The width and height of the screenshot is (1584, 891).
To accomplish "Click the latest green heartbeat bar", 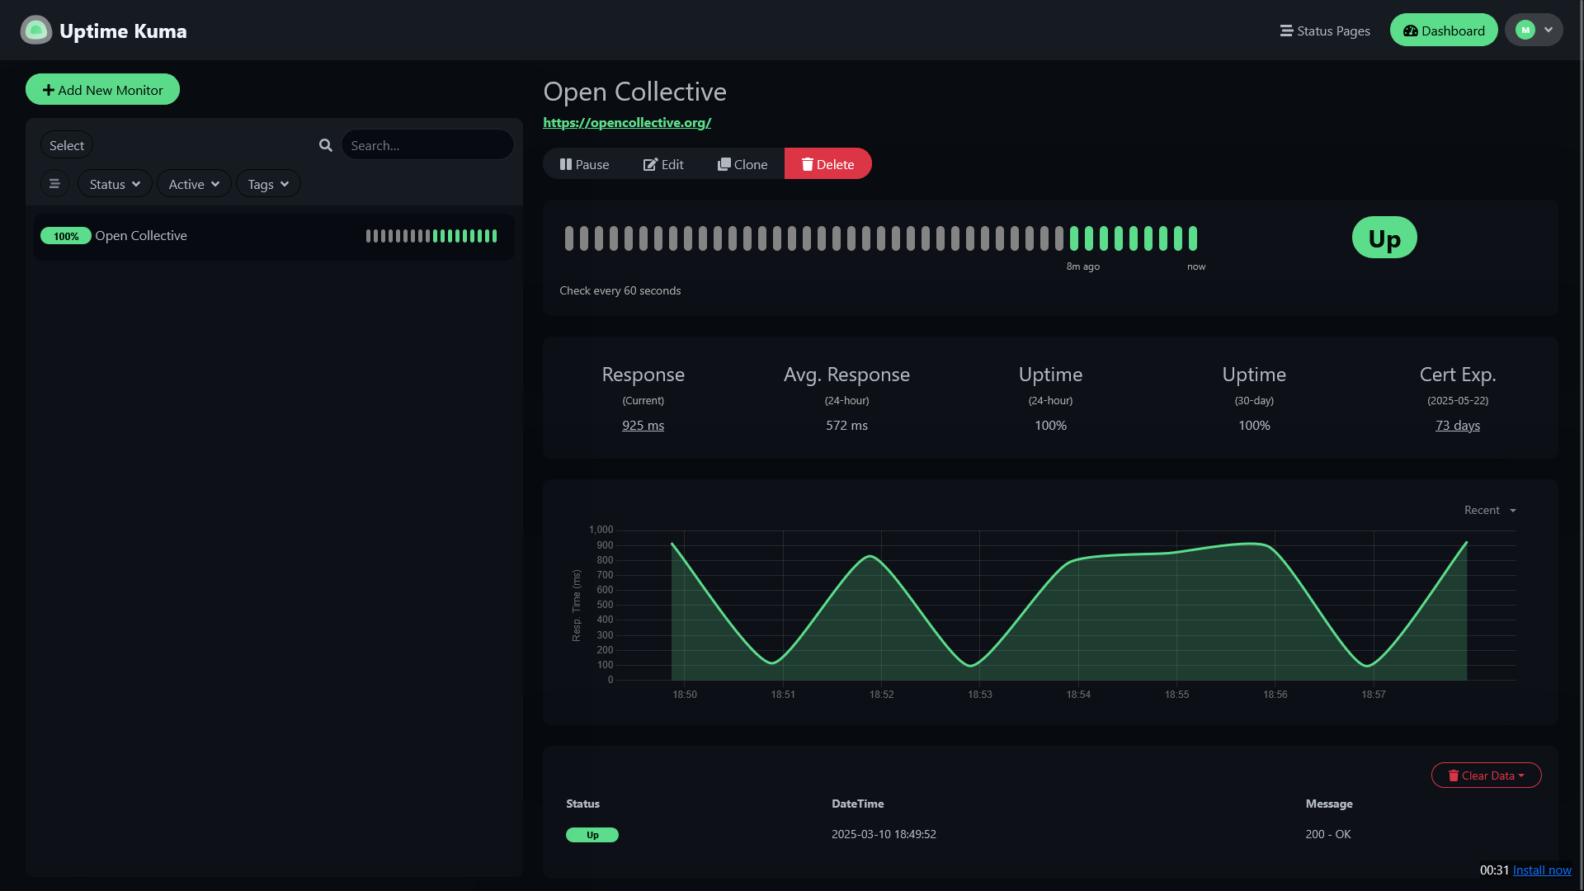I will coord(1193,239).
